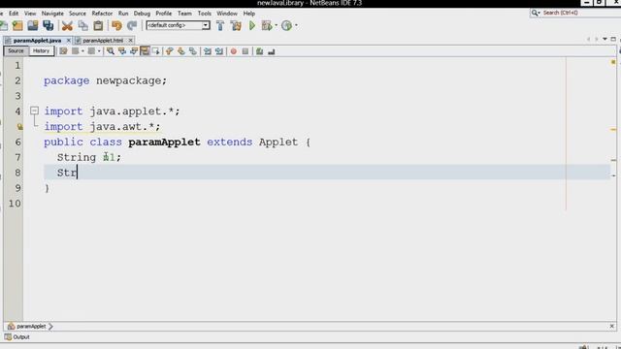621x349 pixels.
Task: Open the Team menu
Action: pos(184,14)
